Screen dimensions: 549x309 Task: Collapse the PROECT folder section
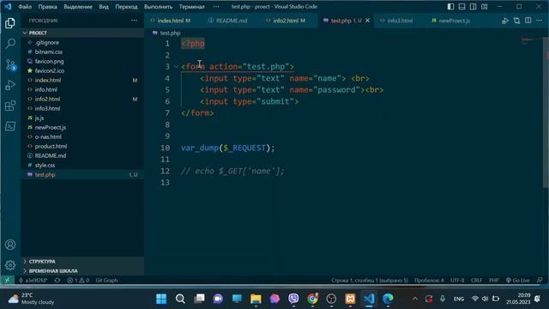pos(82,33)
